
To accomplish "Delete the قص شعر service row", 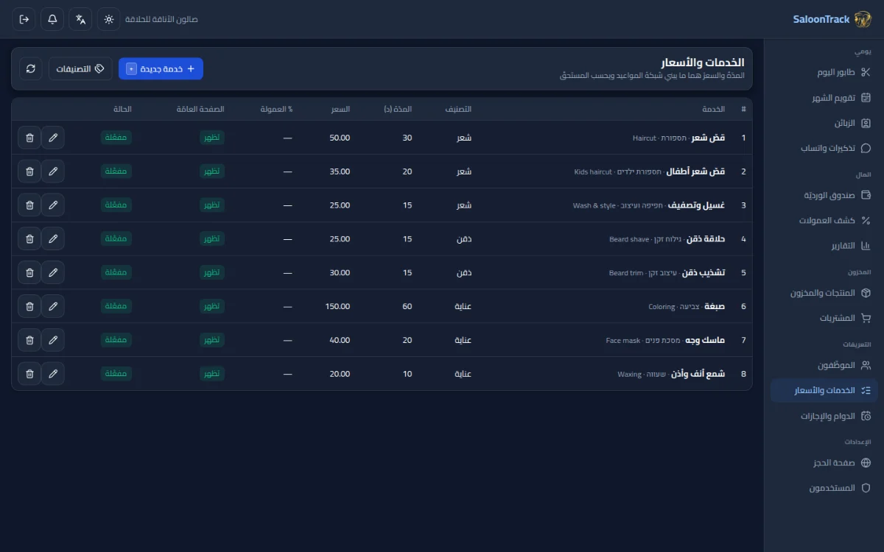I will click(29, 138).
